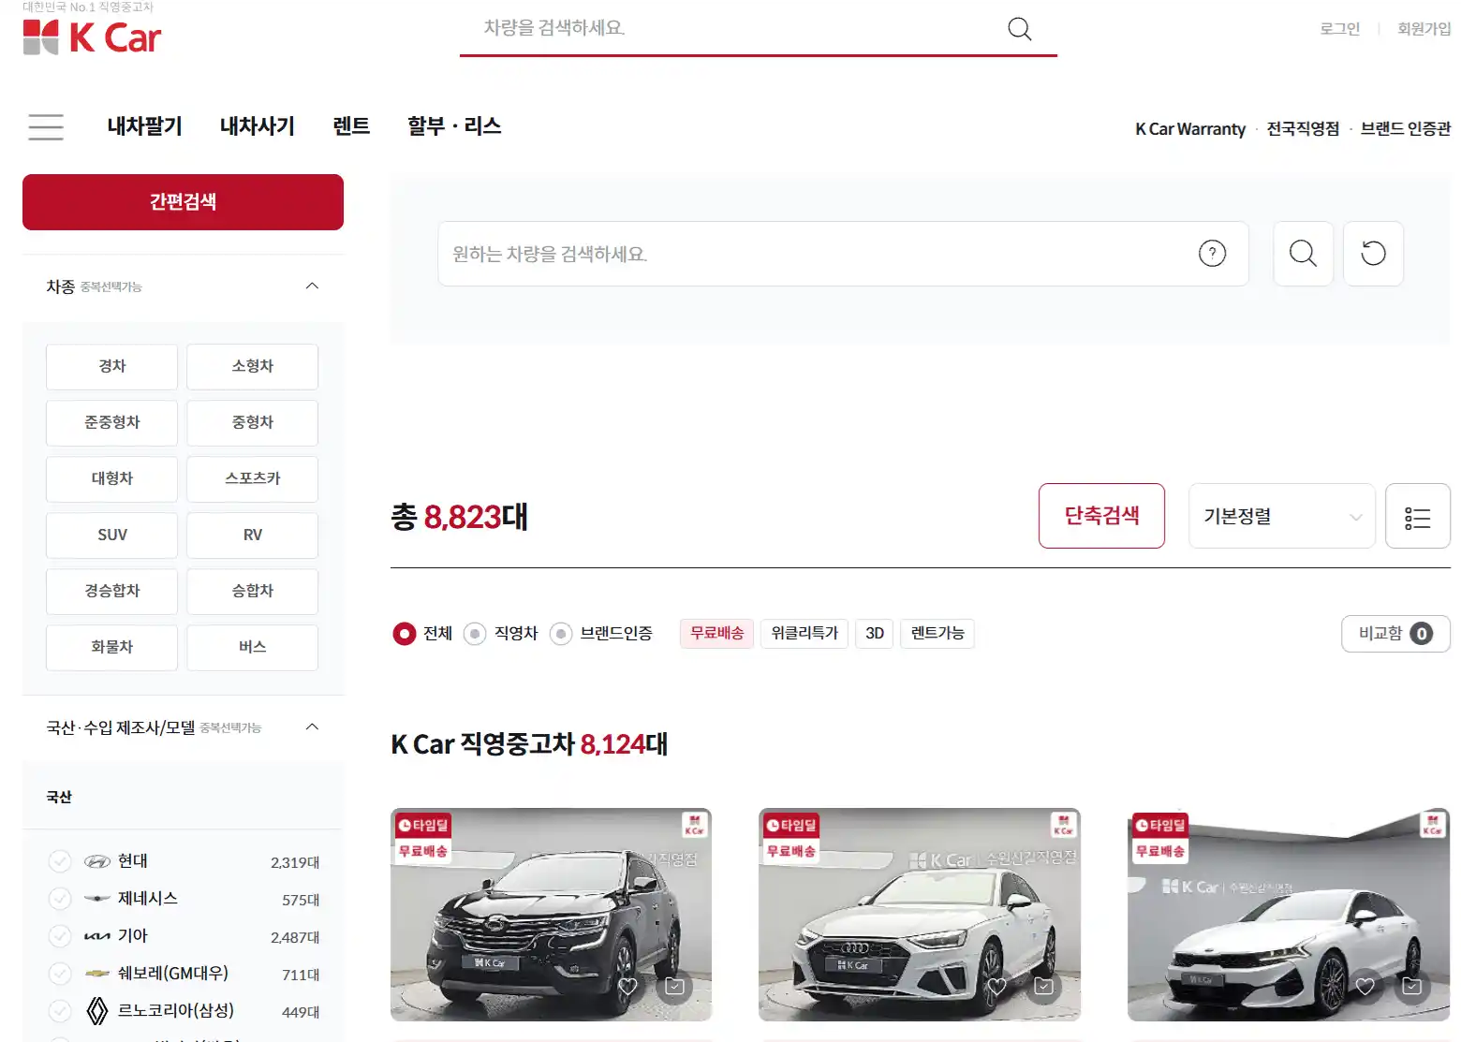1461x1042 pixels.
Task: Click the Hyundai brand logo
Action: 97,861
